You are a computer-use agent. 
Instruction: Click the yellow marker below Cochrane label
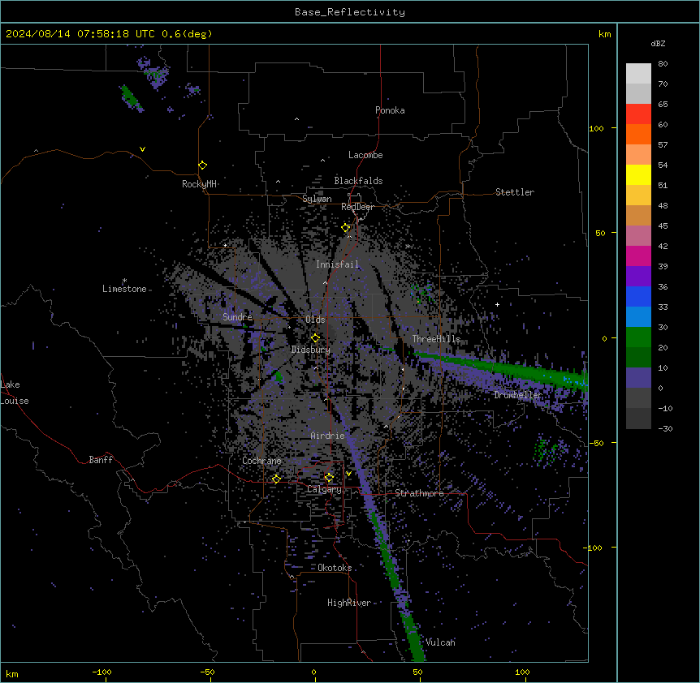tap(276, 479)
